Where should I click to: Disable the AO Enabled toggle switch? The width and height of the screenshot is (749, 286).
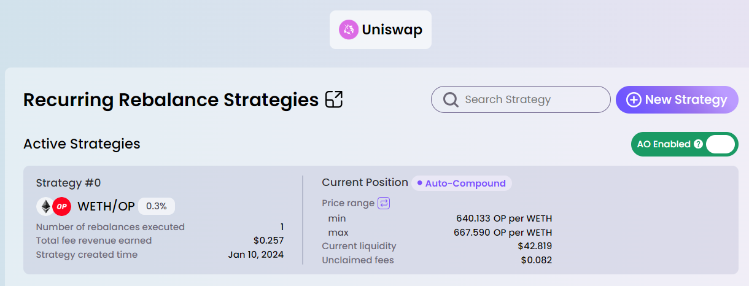(x=720, y=144)
